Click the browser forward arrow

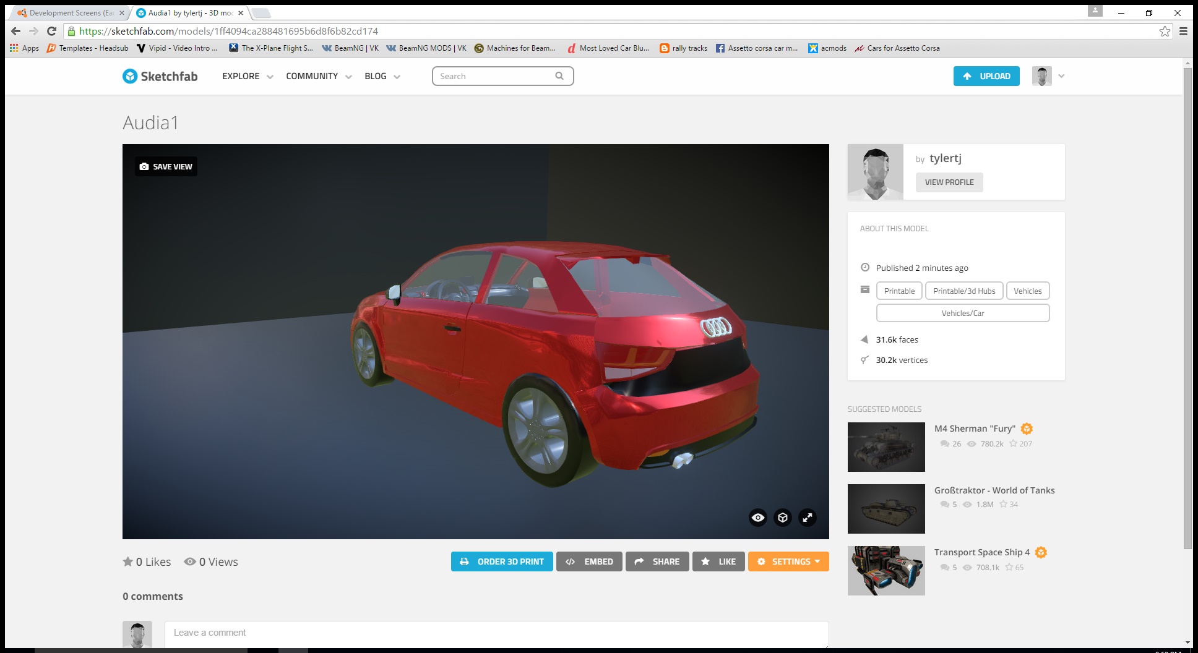pyautogui.click(x=34, y=31)
